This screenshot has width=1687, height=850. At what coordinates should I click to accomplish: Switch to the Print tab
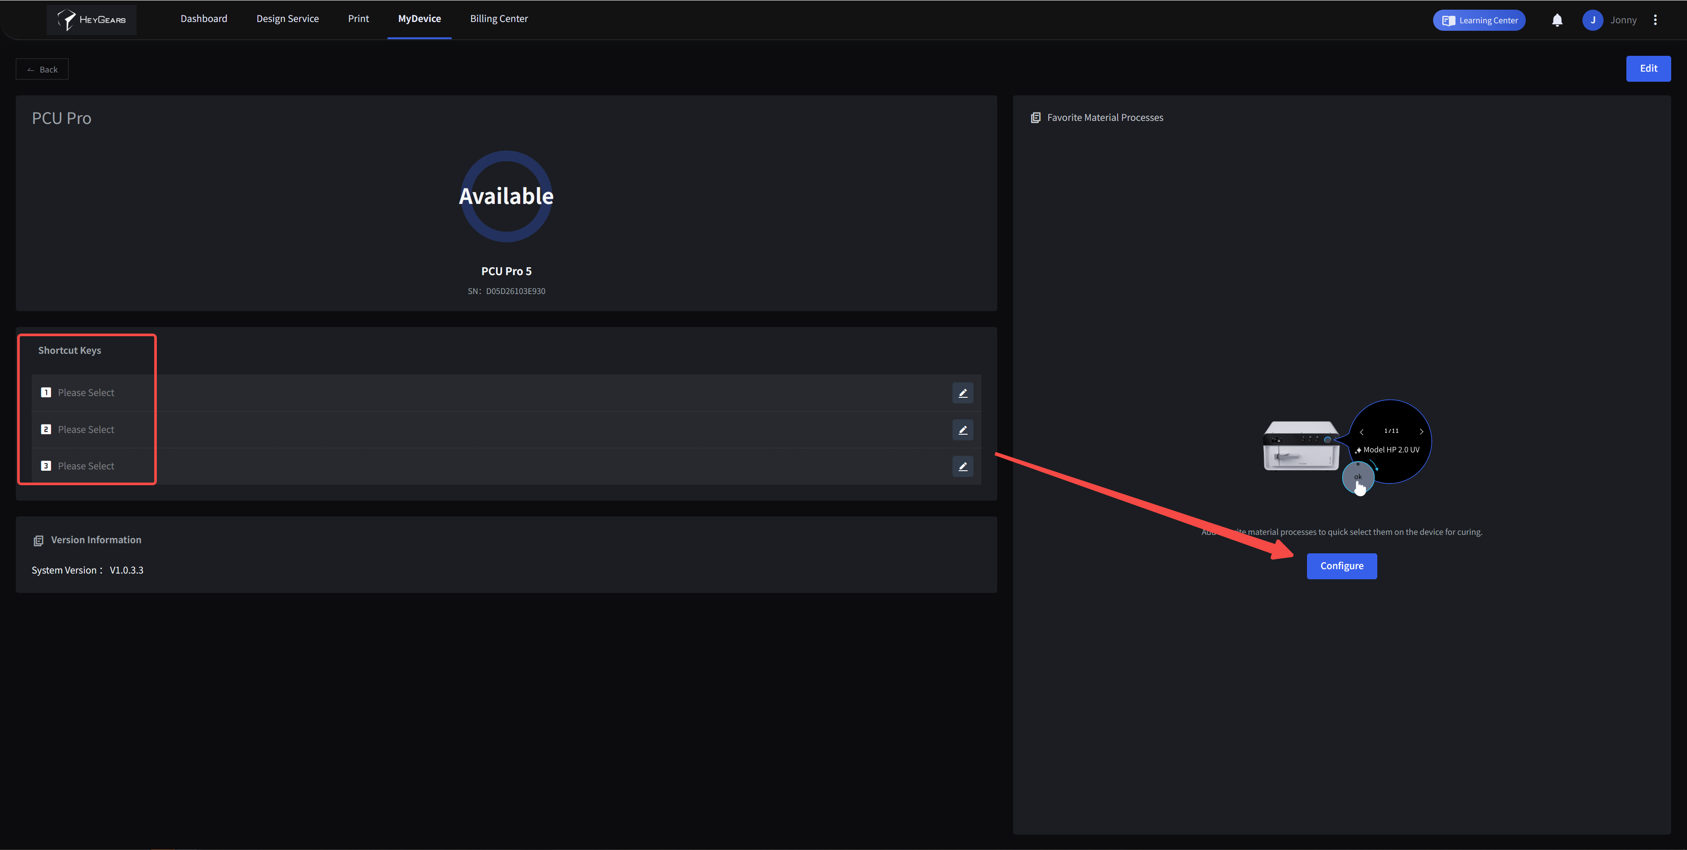click(358, 19)
